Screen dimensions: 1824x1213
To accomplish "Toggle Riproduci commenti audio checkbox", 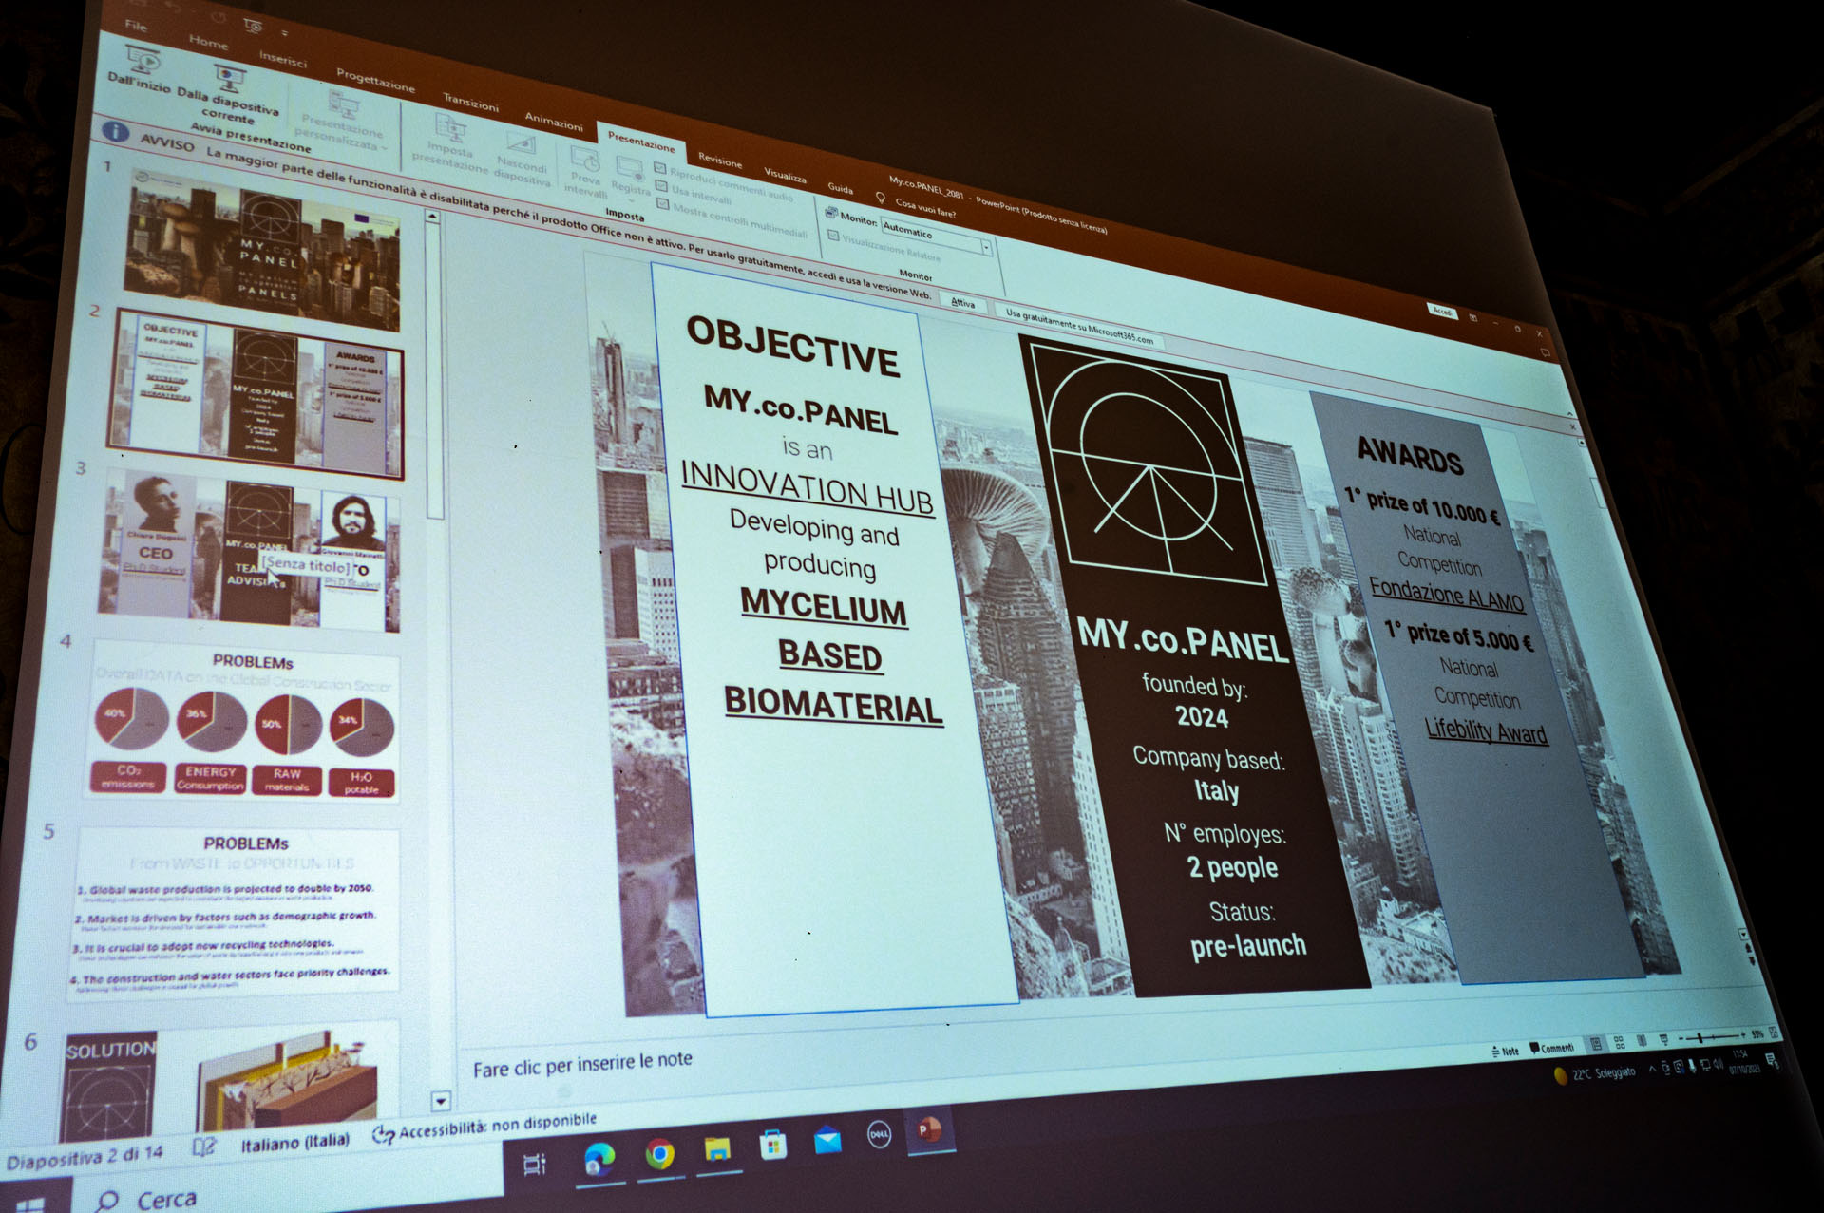I will (x=660, y=167).
